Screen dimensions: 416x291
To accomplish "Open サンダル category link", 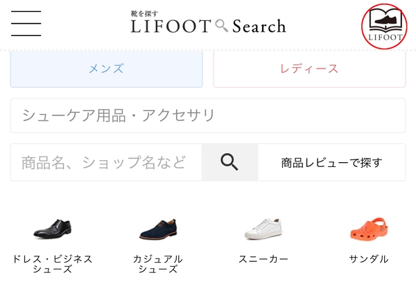I will (x=368, y=259).
